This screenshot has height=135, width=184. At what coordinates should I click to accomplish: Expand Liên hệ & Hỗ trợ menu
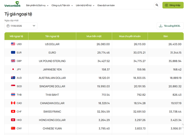click(85, 5)
